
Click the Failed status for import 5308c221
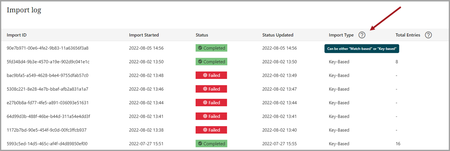tap(211, 89)
